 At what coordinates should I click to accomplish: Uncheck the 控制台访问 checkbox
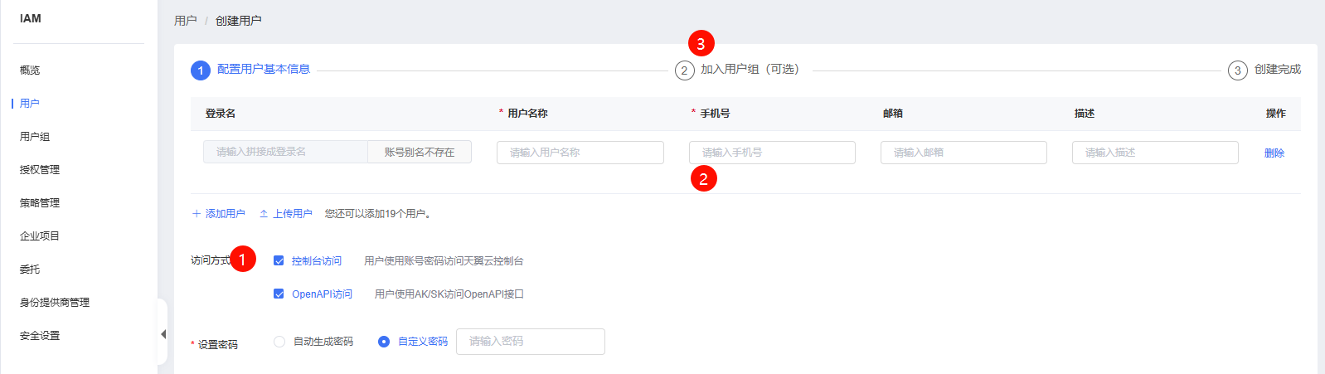point(279,260)
